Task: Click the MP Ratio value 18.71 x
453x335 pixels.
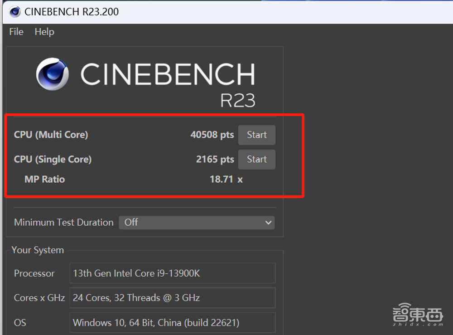Action: click(x=226, y=179)
